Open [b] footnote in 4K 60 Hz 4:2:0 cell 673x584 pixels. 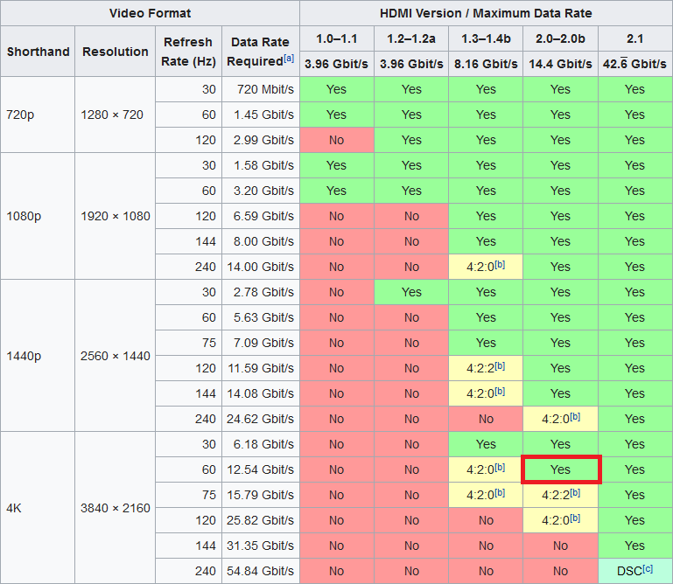500,468
